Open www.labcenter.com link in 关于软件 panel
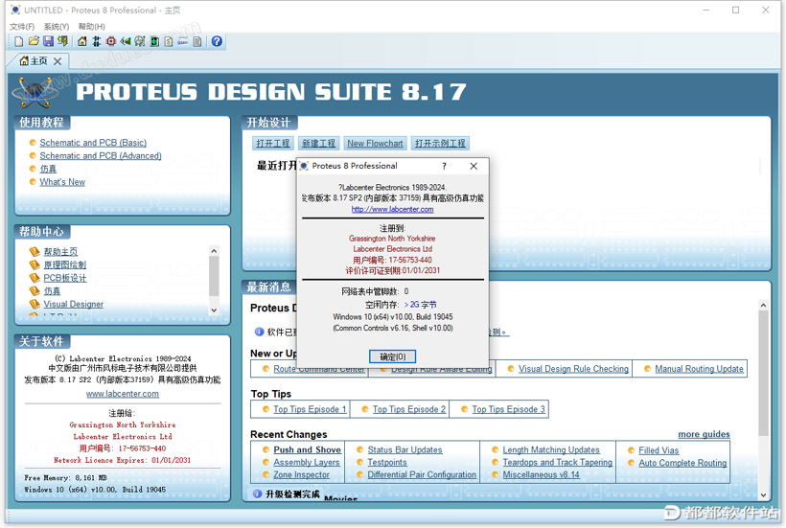The height and width of the screenshot is (528, 786). coord(123,394)
